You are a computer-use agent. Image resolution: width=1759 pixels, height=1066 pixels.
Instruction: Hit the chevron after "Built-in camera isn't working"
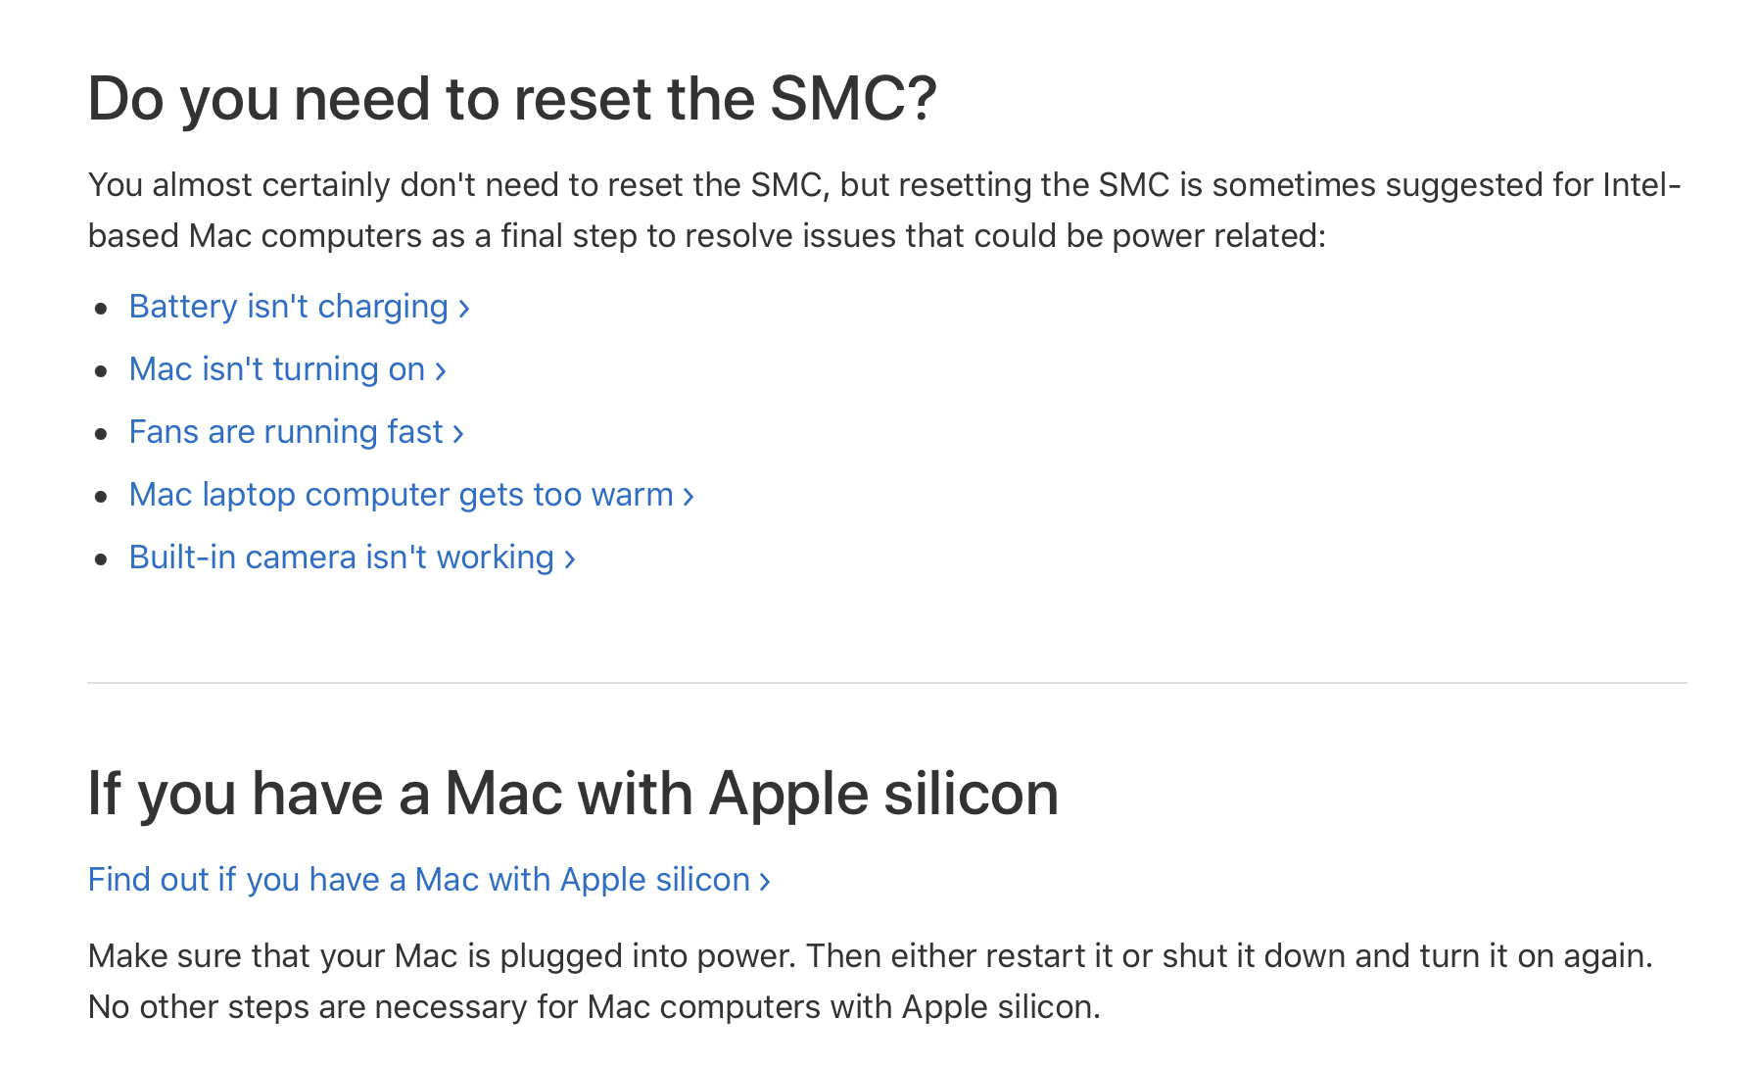pyautogui.click(x=570, y=559)
